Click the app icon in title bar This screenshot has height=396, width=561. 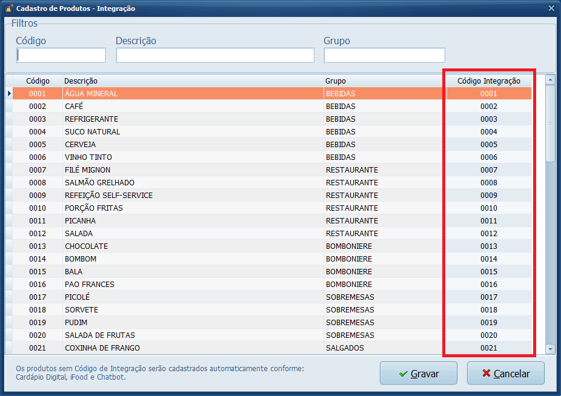tap(9, 8)
